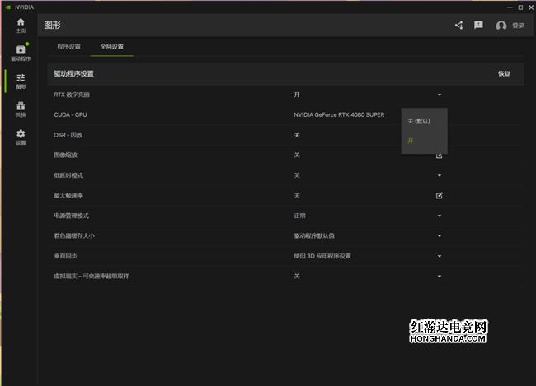536x386 pixels.
Task: Click the 登录 login link
Action: (518, 26)
